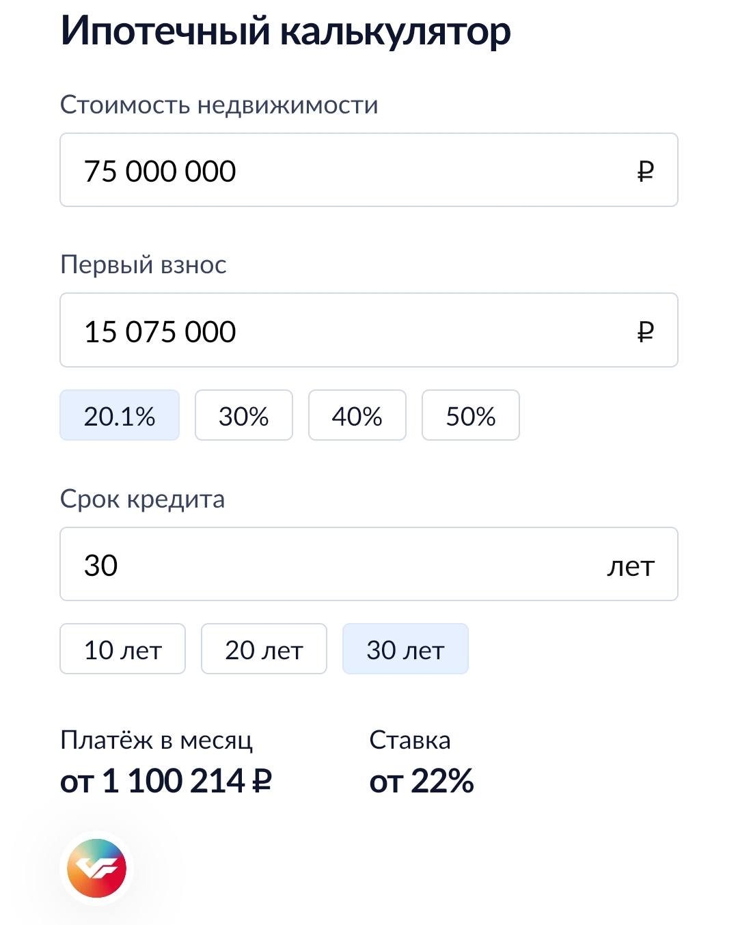Image resolution: width=738 pixels, height=925 pixels.
Task: Select the 20.1% down payment chip
Action: tap(120, 415)
